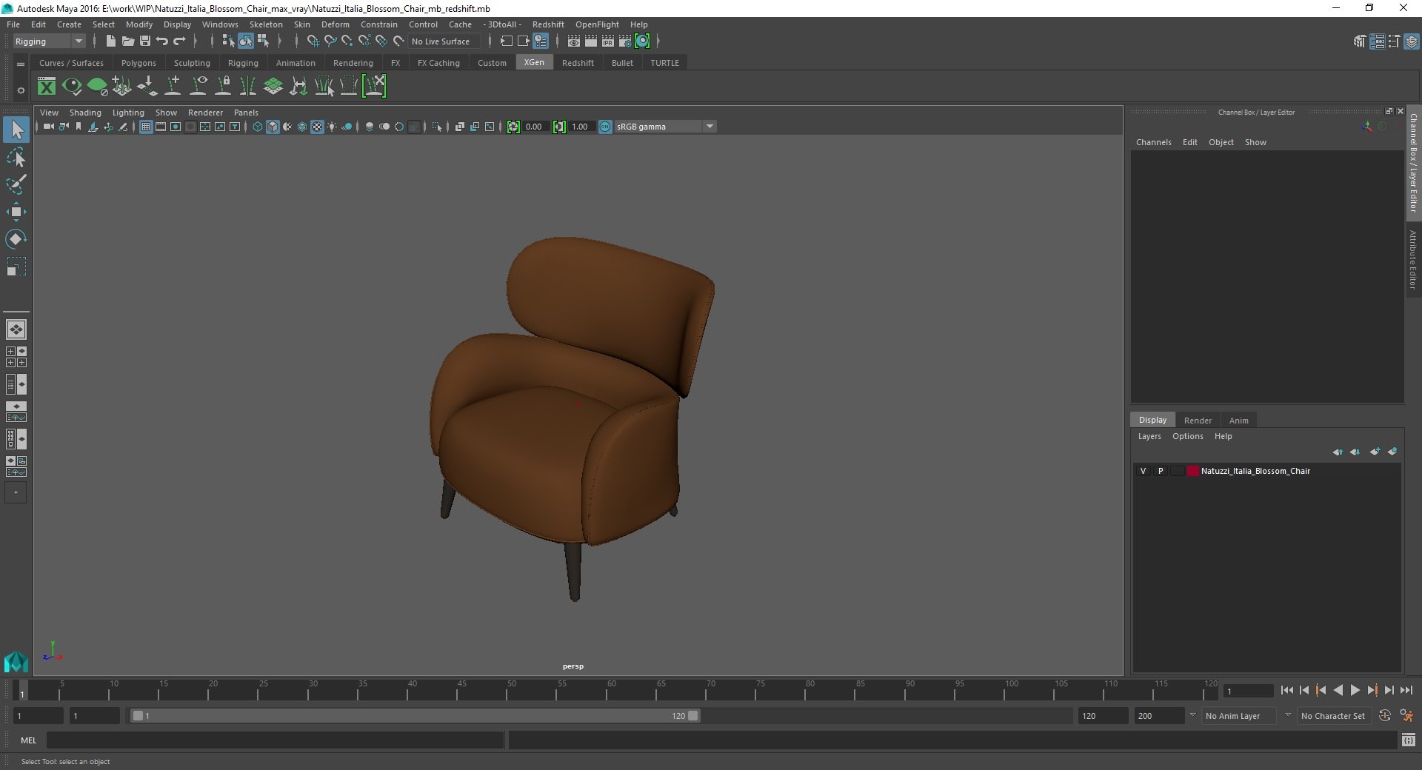This screenshot has width=1422, height=770.
Task: Open the Skeleton menu
Action: 266,24
